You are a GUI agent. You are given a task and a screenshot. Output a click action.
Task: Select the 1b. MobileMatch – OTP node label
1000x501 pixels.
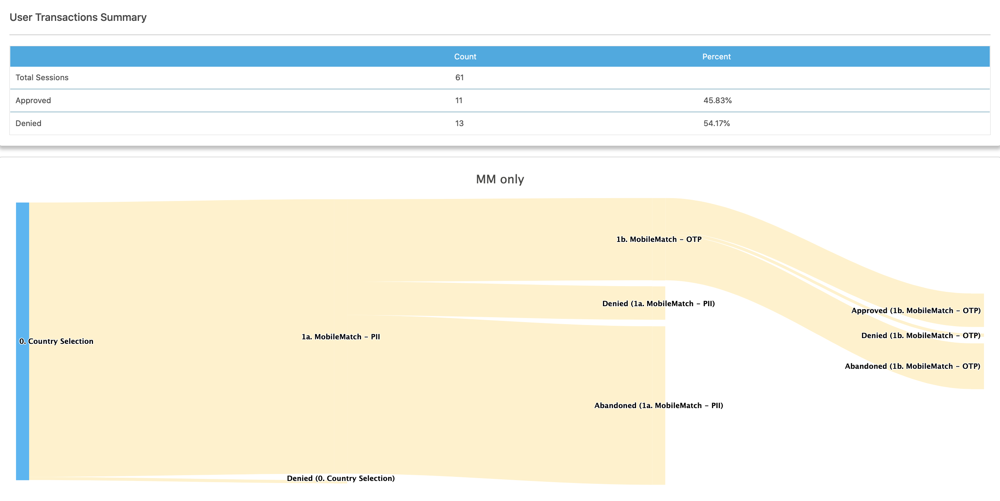click(659, 239)
